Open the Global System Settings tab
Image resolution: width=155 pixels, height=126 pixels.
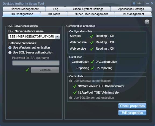[x=88, y=9]
